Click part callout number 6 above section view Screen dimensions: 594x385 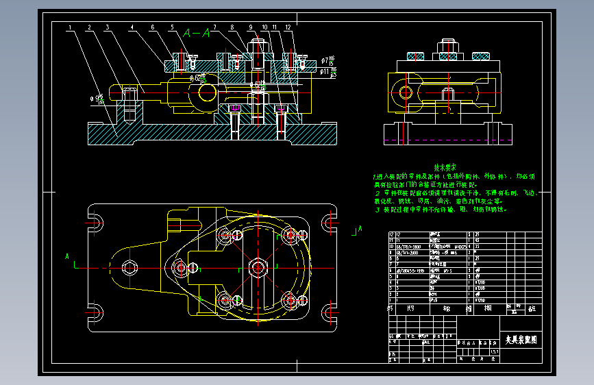[153, 27]
